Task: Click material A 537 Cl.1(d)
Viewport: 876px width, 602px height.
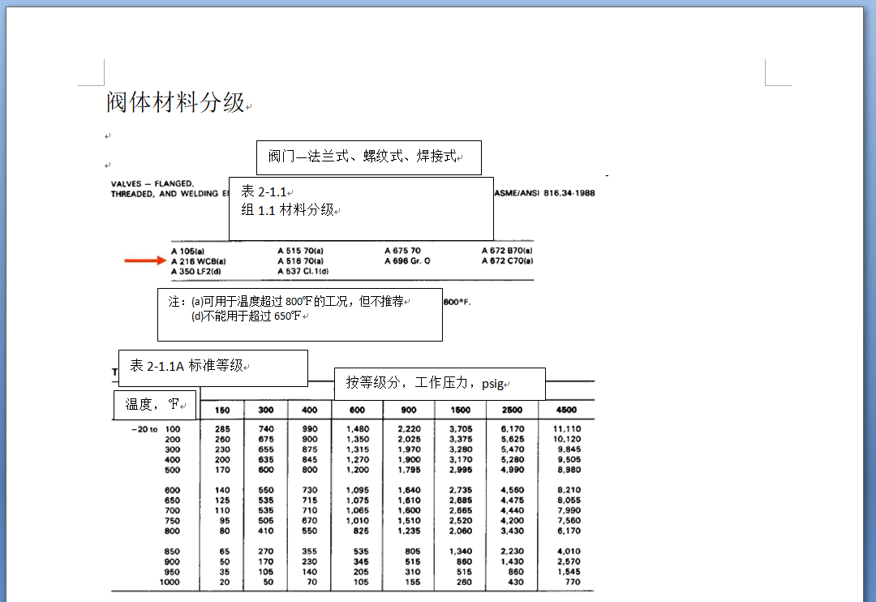Action: (x=303, y=271)
